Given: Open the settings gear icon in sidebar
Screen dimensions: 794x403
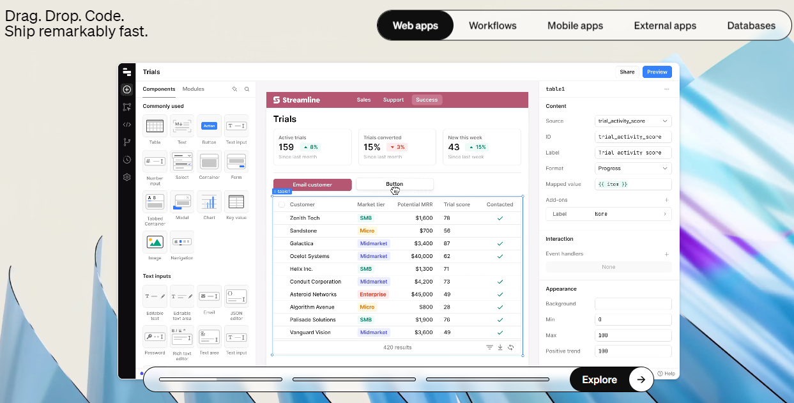Looking at the screenshot, I should (x=126, y=177).
